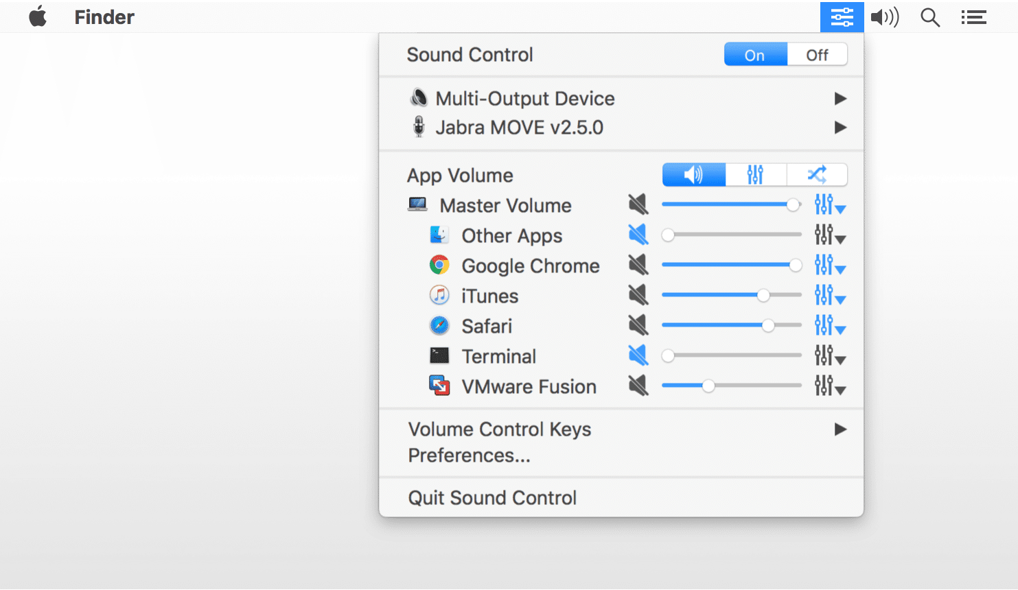
Task: Click the "Master Volume" label
Action: pyautogui.click(x=506, y=206)
